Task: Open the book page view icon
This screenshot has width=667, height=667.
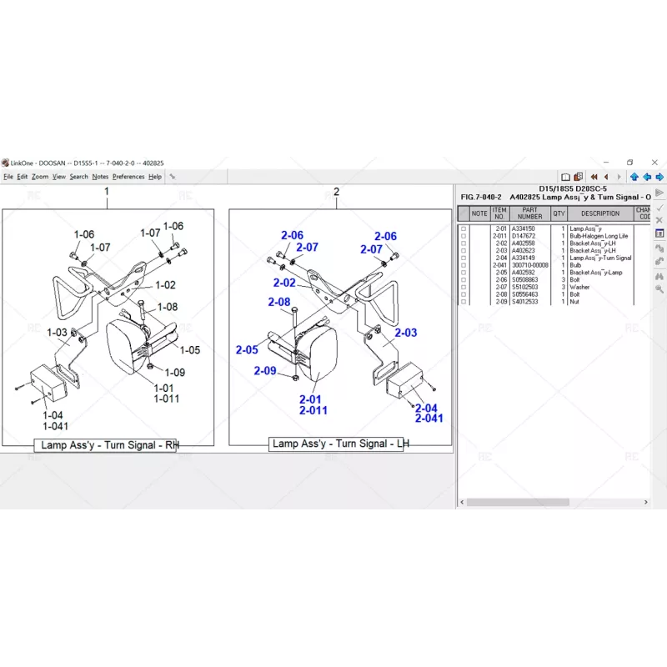Action: click(565, 177)
